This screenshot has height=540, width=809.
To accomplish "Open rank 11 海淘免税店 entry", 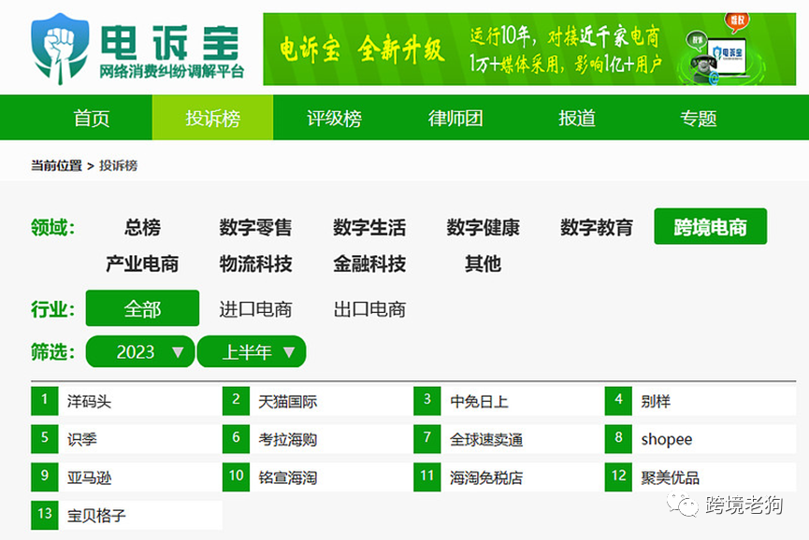I will (509, 477).
